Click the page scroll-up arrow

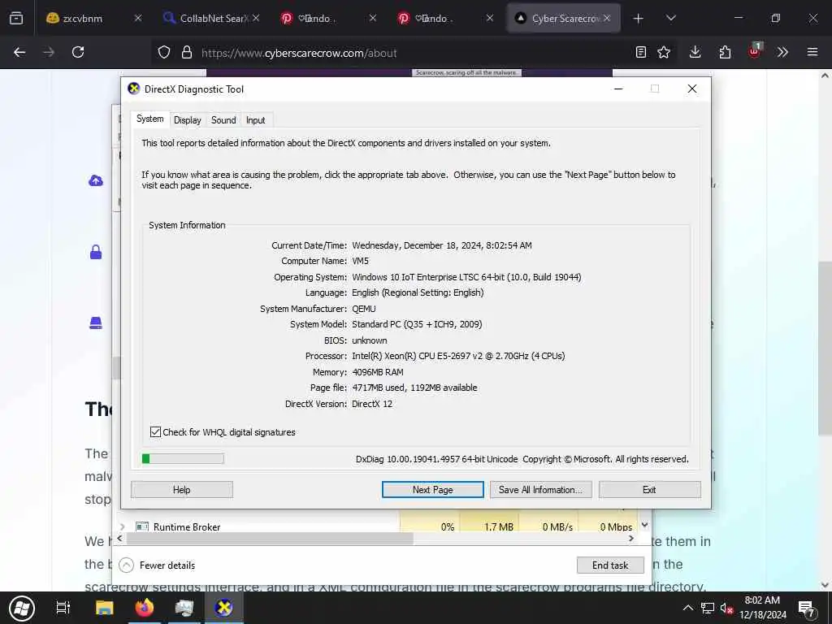pos(825,76)
